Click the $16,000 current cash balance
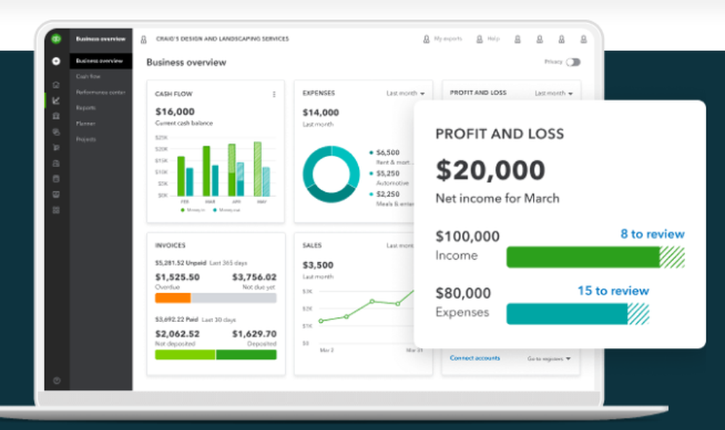The height and width of the screenshot is (430, 725). point(175,111)
